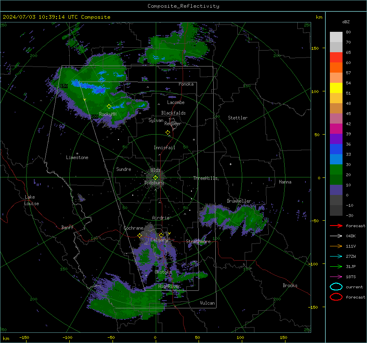Click the red forecast arrow in legend
The image size is (367, 343).
point(336,226)
